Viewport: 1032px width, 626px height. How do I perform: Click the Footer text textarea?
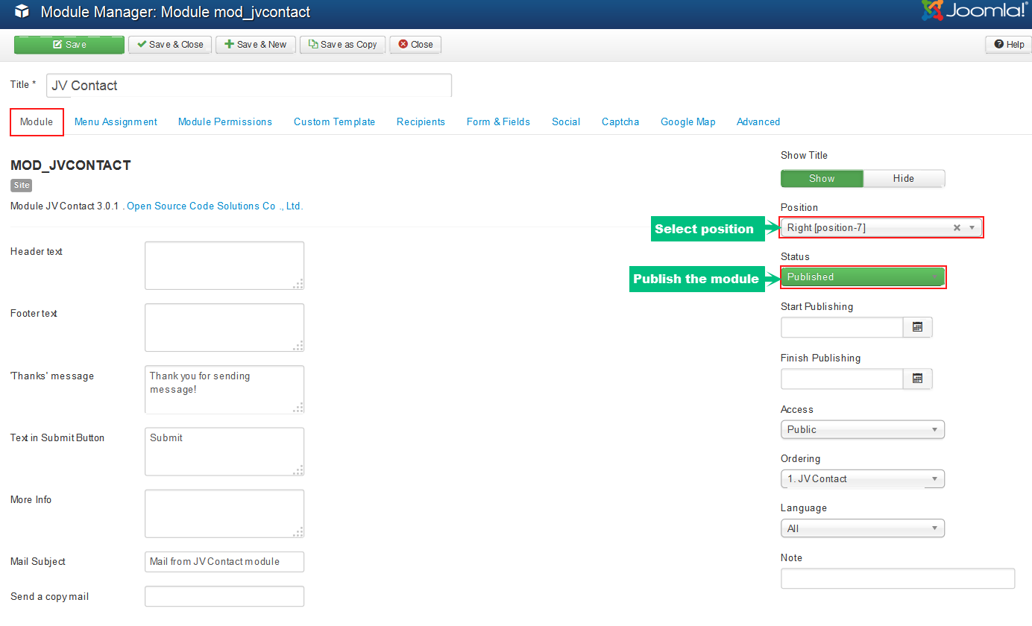click(224, 327)
